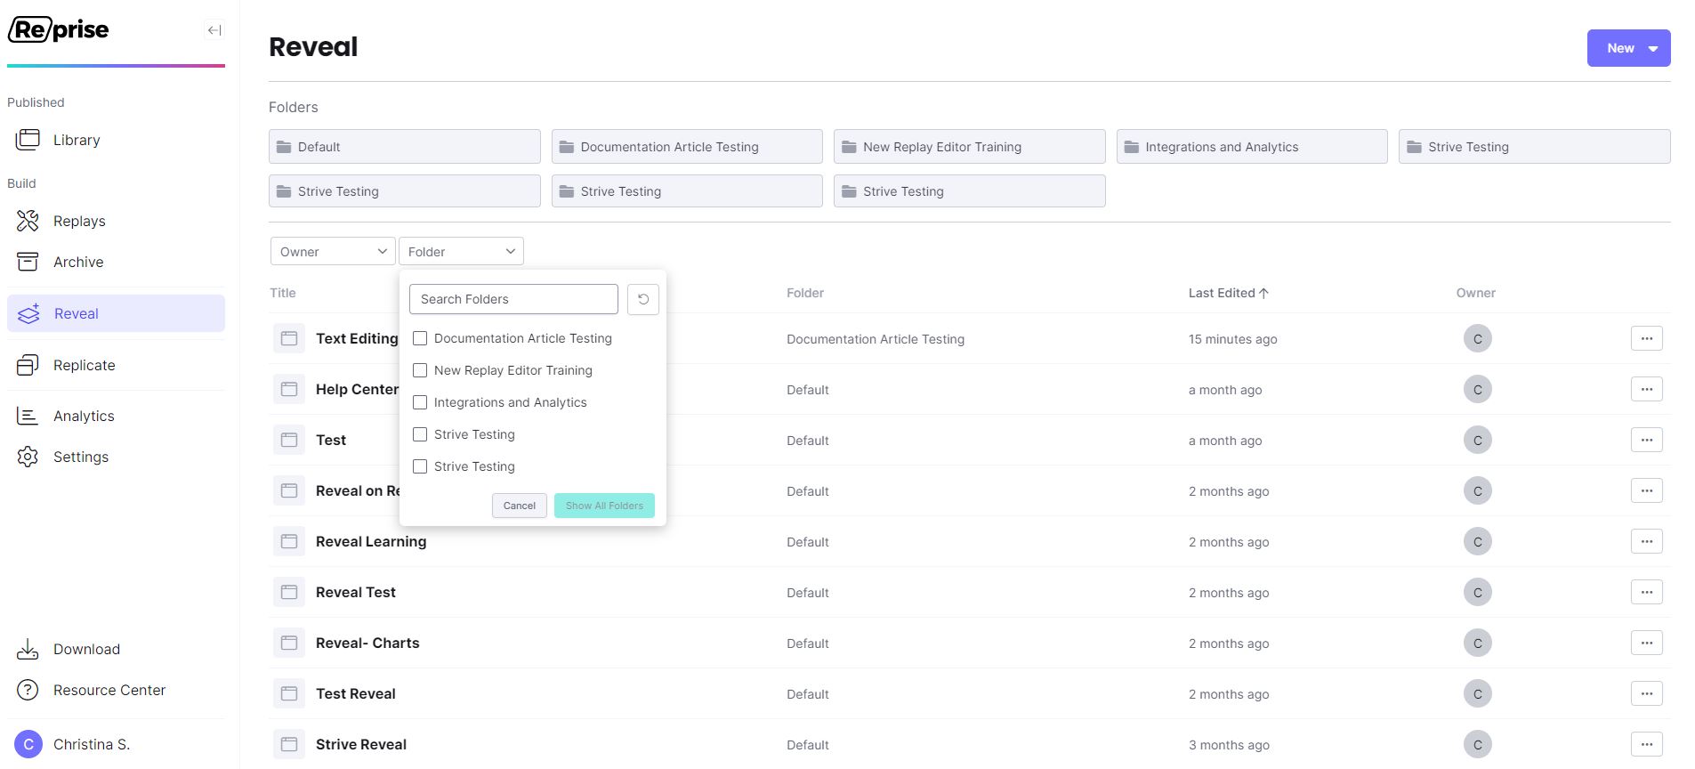This screenshot has height=769, width=1695.
Task: Open more options for Reveal- Charts row
Action: pos(1647,643)
